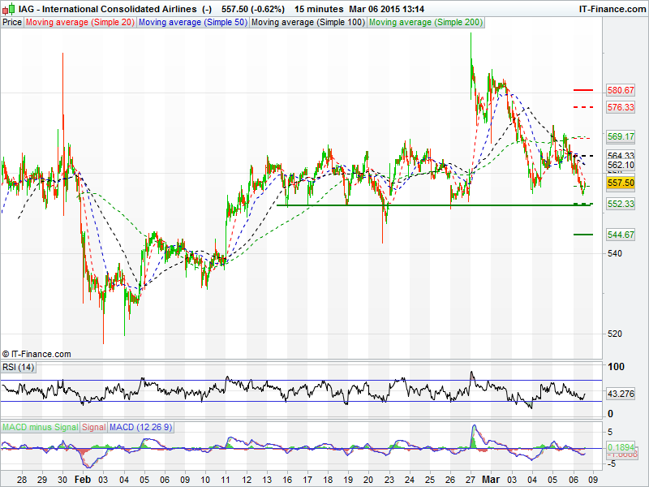Click the 580.67 red price marker
649x487 pixels.
pyautogui.click(x=621, y=90)
